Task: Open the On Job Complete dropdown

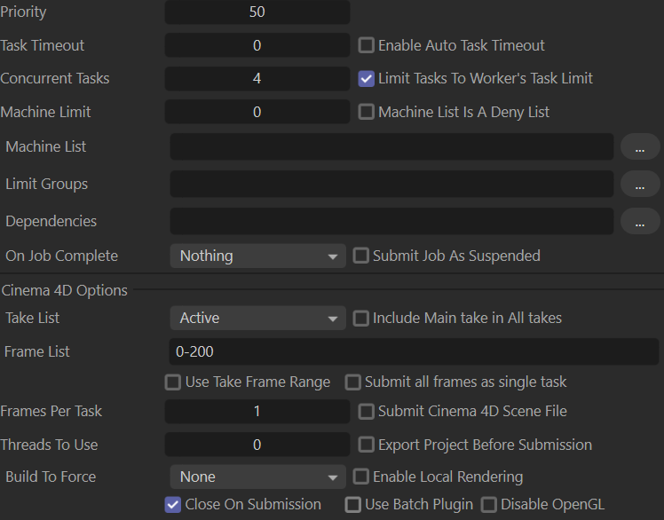Action: [257, 256]
